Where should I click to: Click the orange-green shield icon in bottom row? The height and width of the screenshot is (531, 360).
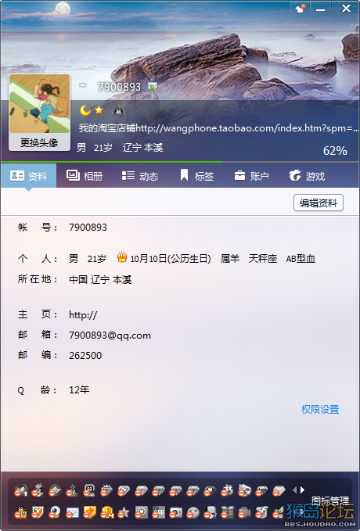[x=38, y=512]
